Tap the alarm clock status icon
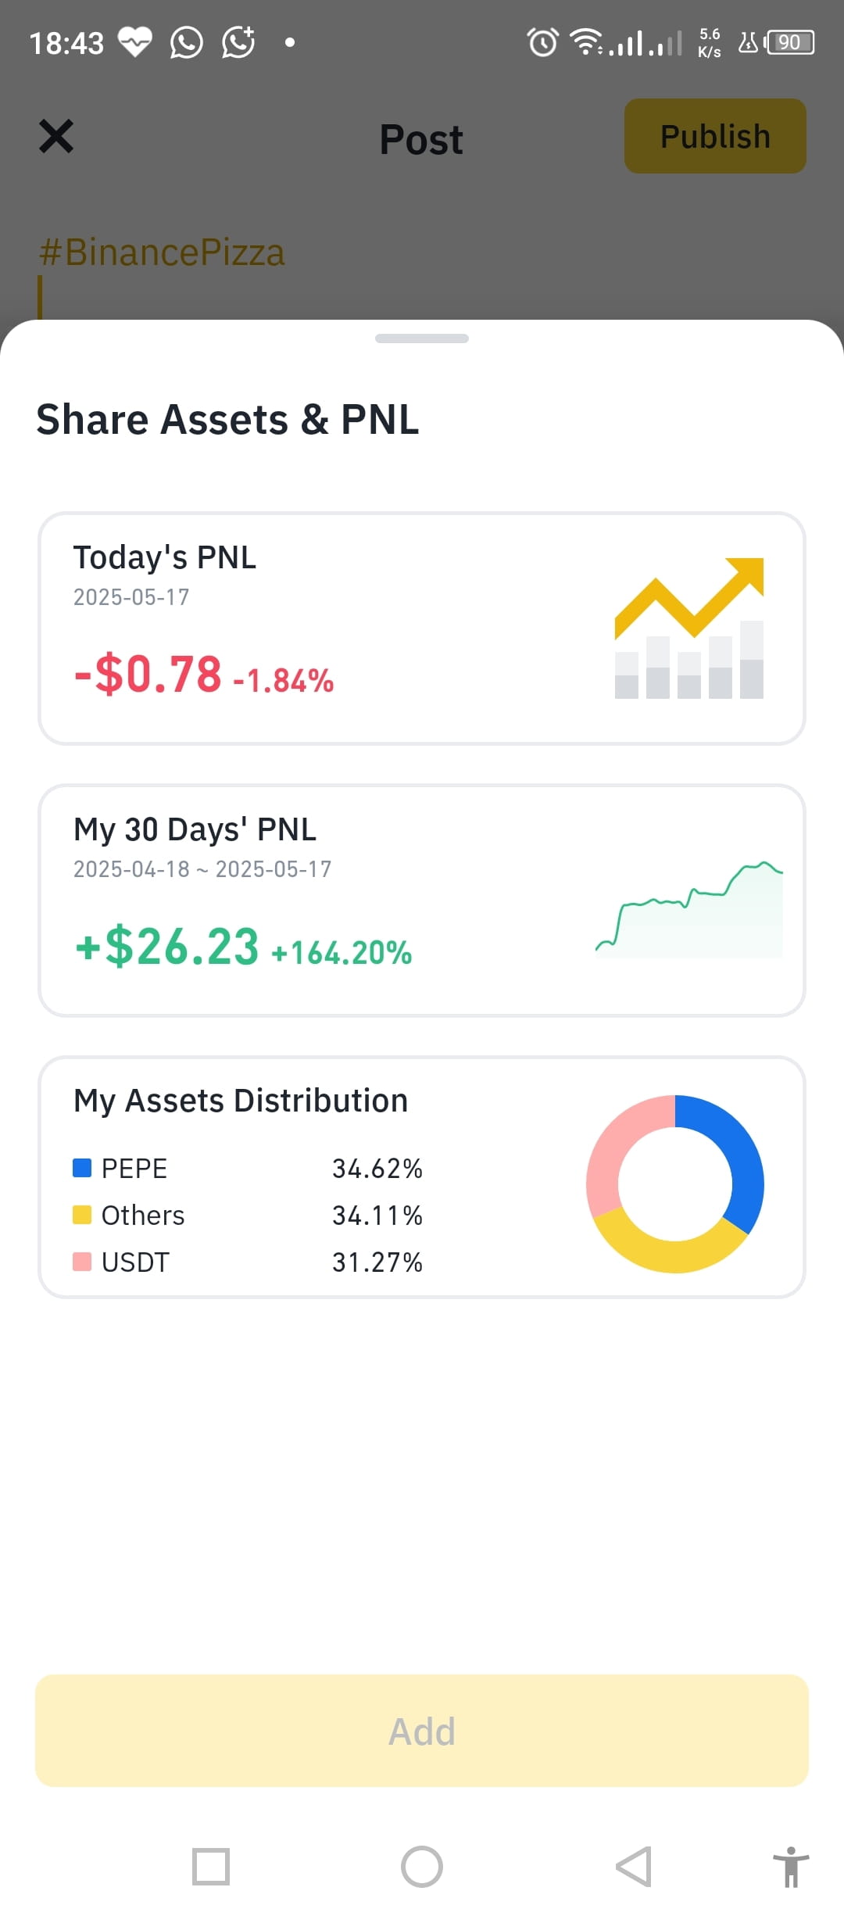Screen dimensions: 844x1923 click(x=543, y=42)
